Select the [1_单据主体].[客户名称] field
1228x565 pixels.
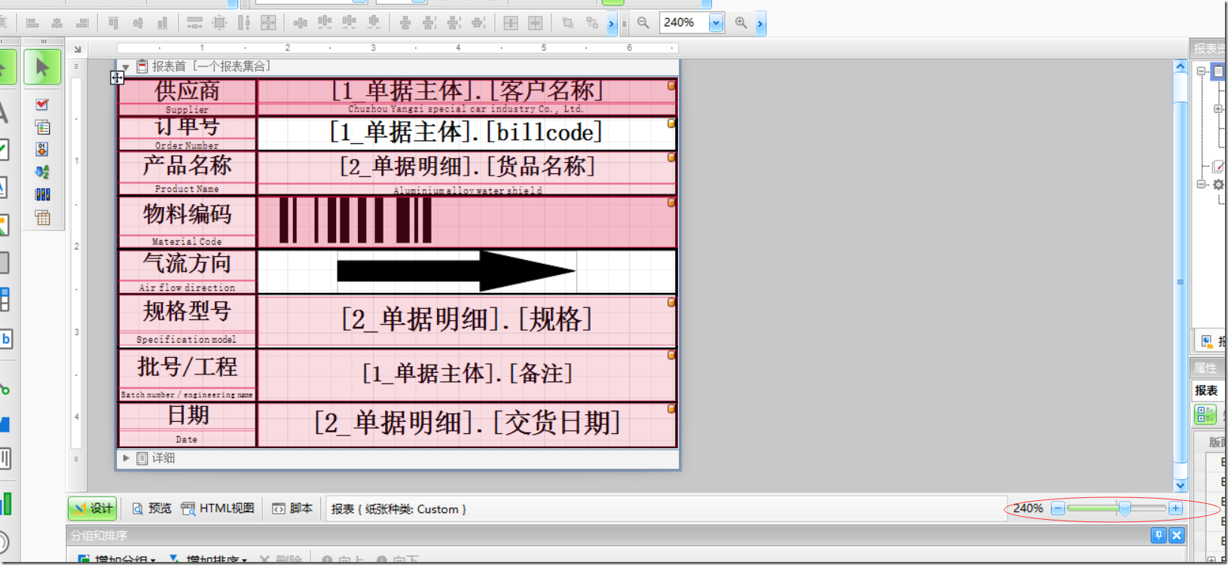click(x=466, y=91)
